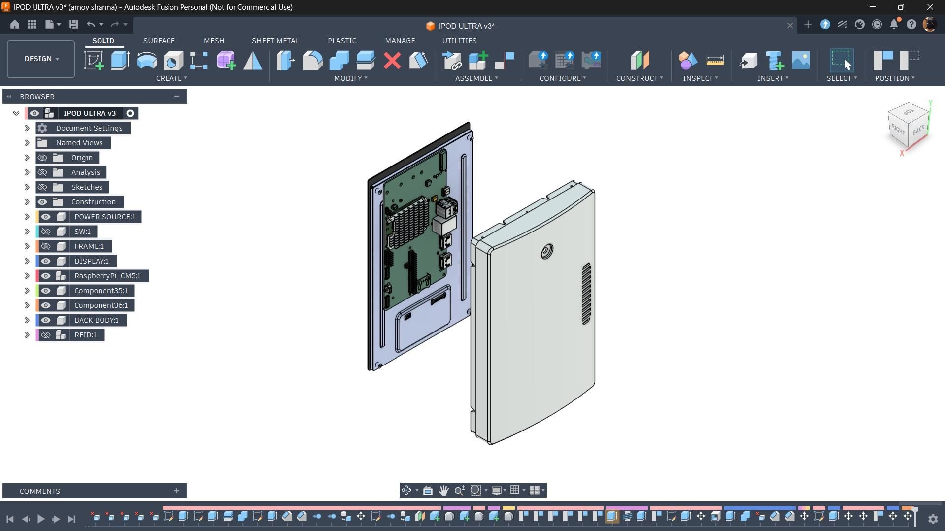945x531 pixels.
Task: Select the Hole tool
Action: coord(173,61)
